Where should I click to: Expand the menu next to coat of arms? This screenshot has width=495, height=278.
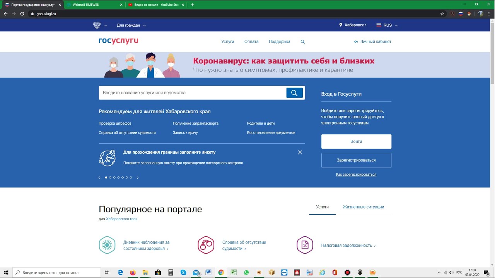pos(106,25)
